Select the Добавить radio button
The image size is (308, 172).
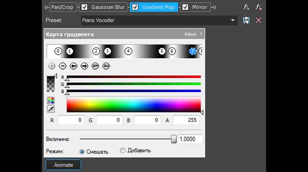(122, 150)
